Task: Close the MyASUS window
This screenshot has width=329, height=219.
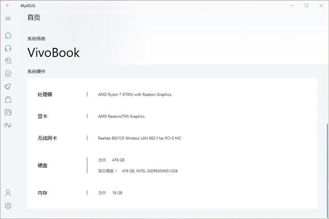Action: 321,6
